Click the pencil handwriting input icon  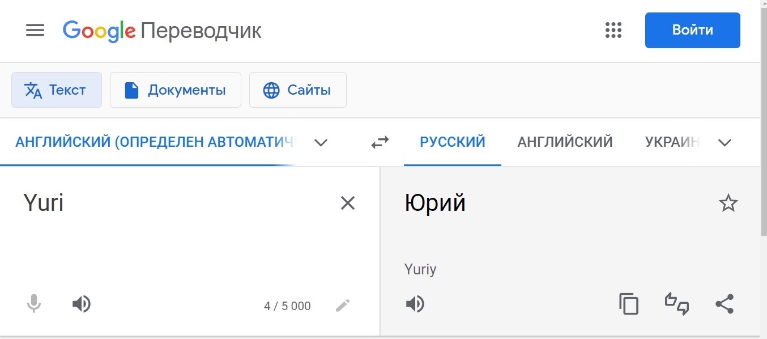342,306
